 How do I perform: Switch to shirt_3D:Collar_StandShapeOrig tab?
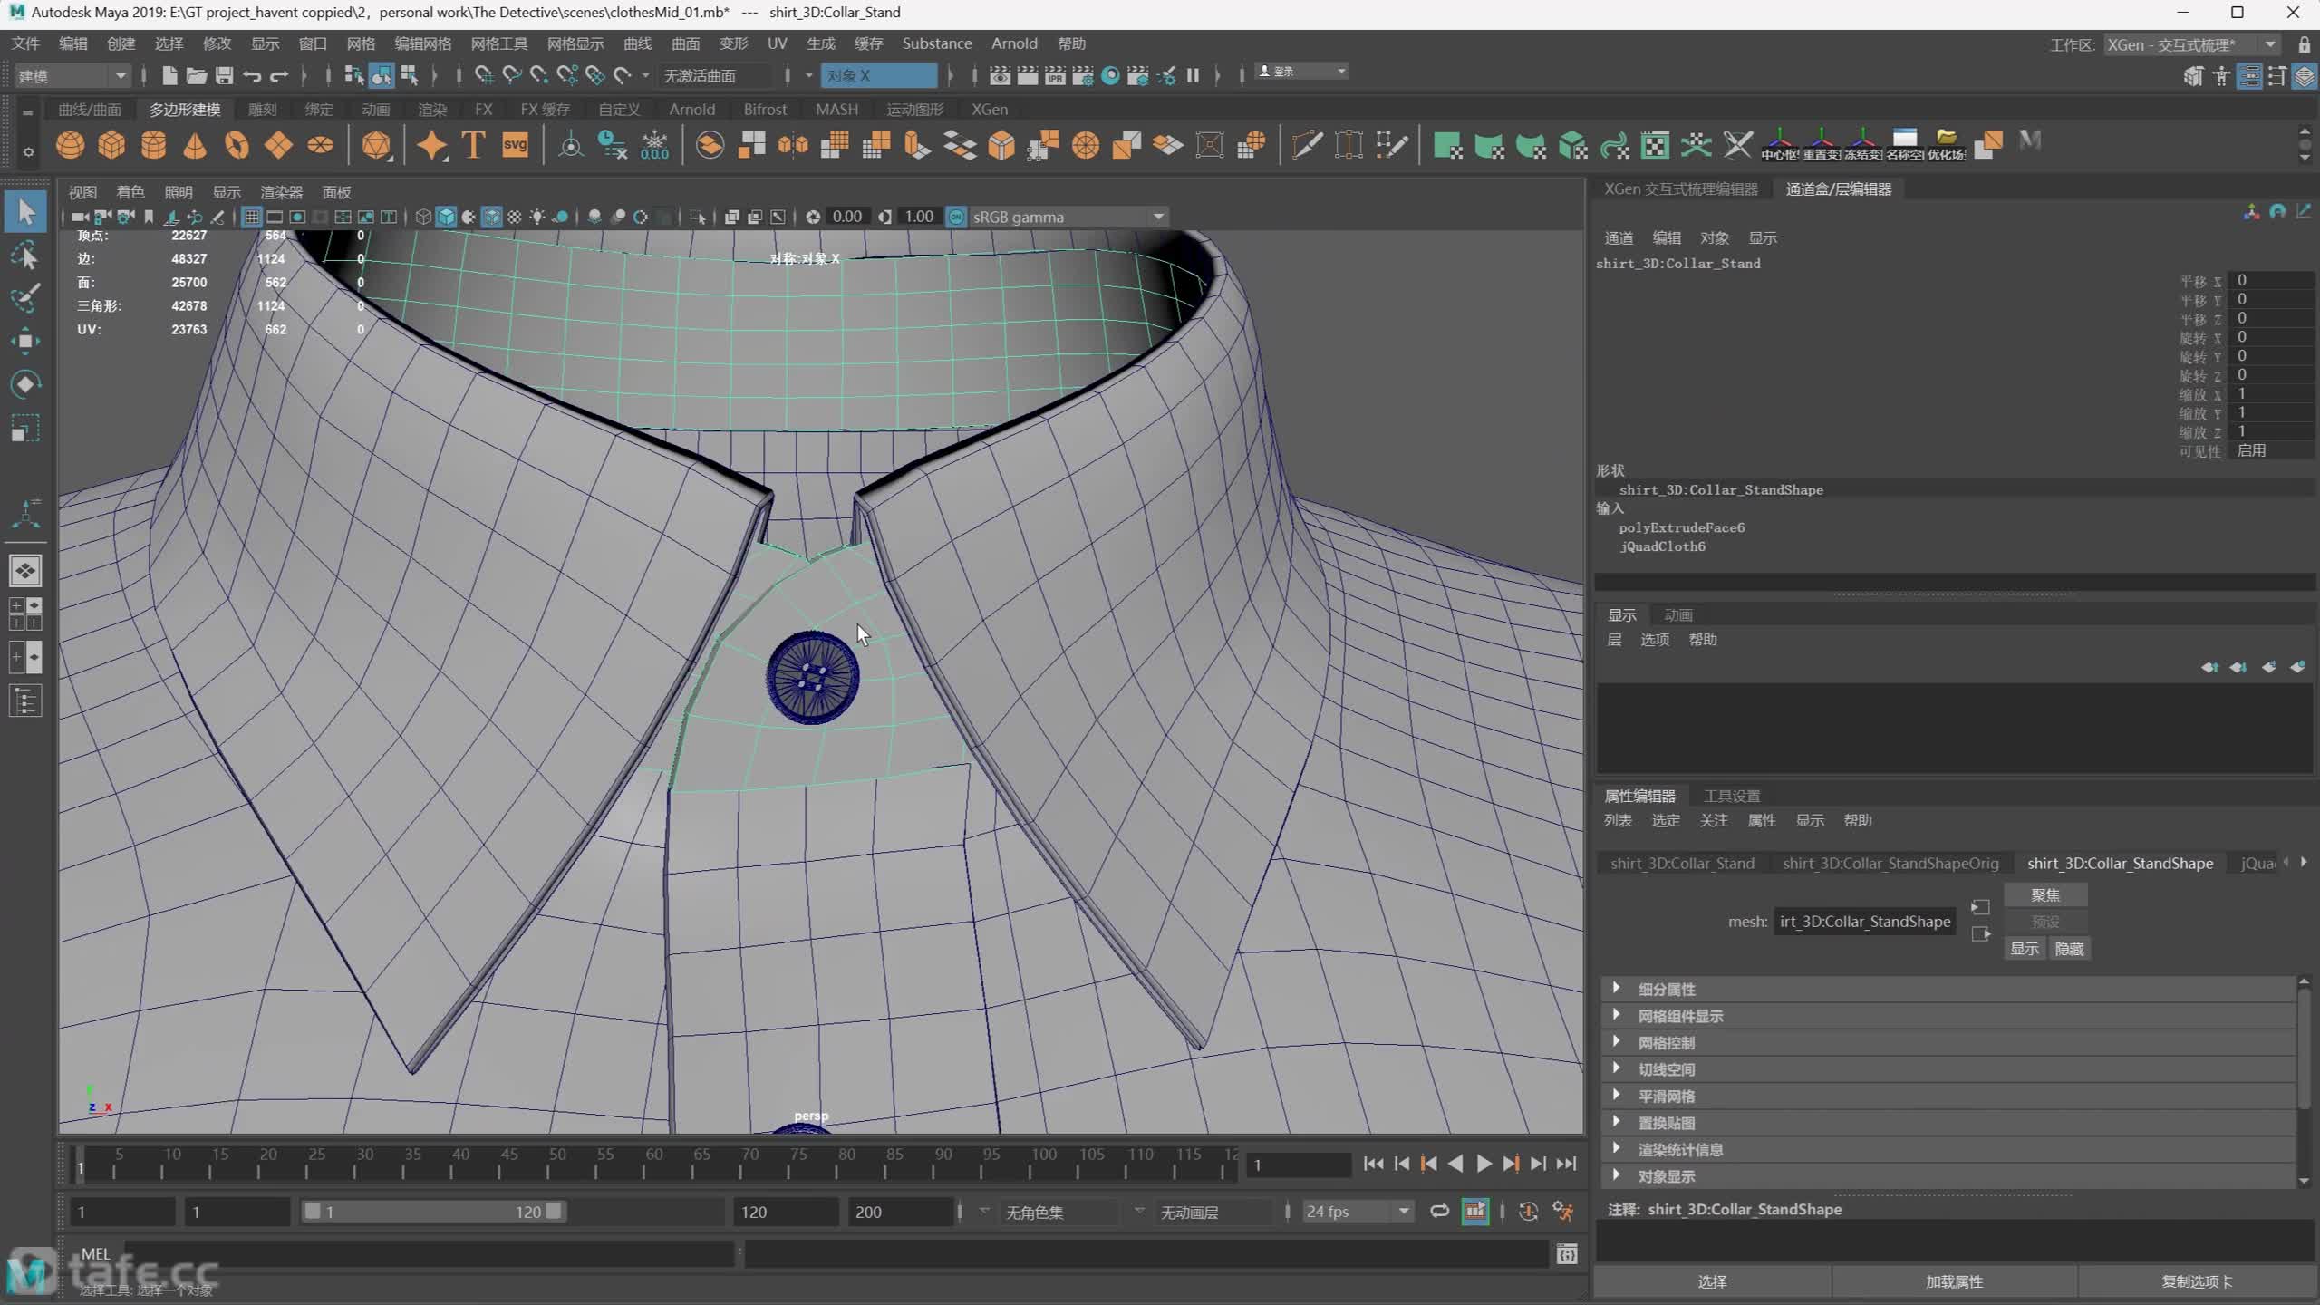coord(1890,863)
